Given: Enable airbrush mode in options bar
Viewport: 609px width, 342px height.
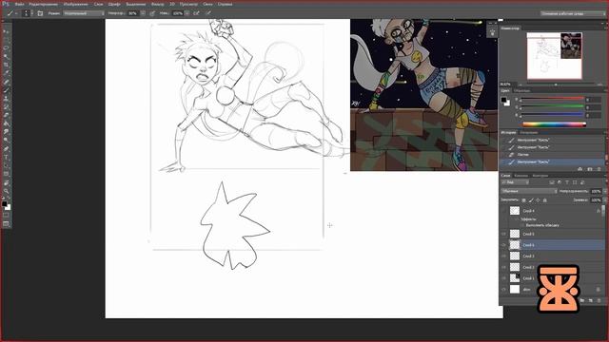Looking at the screenshot, I should coord(197,13).
